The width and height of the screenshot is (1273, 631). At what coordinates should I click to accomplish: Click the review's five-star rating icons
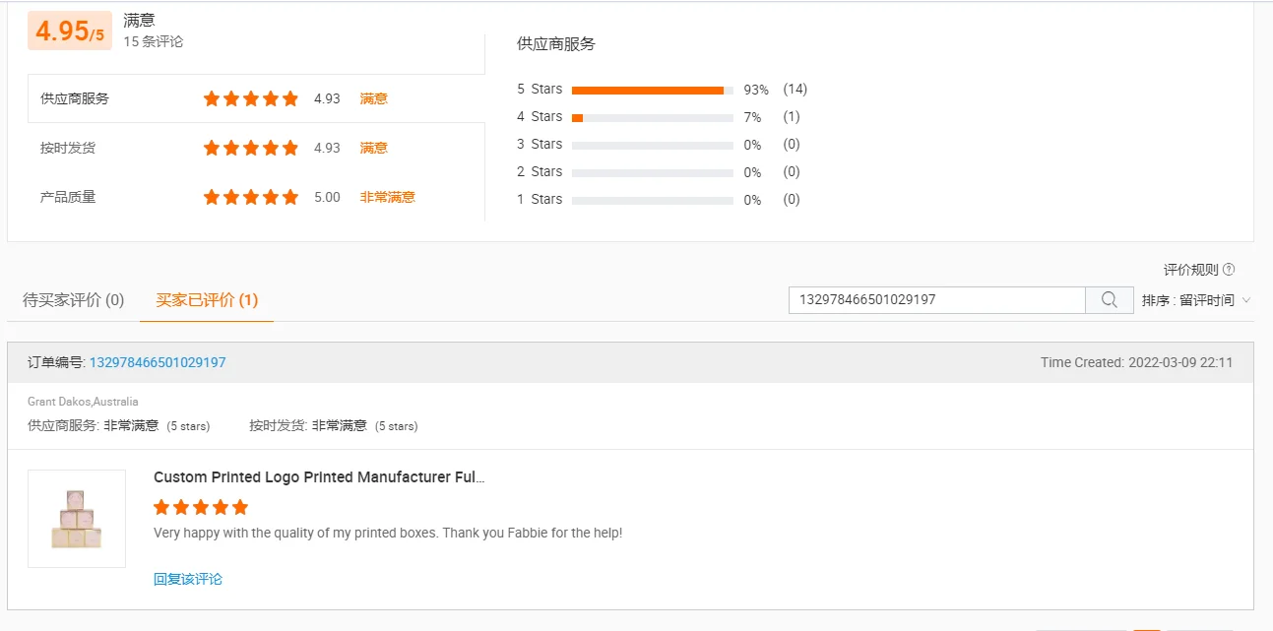(x=201, y=508)
